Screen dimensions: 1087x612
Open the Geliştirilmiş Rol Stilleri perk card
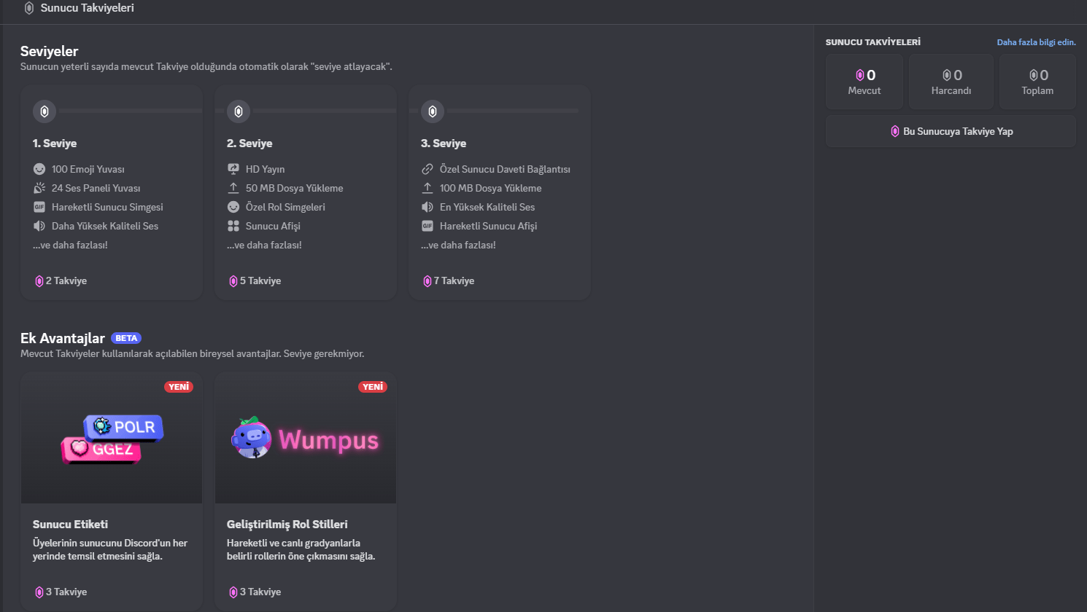pyautogui.click(x=306, y=492)
